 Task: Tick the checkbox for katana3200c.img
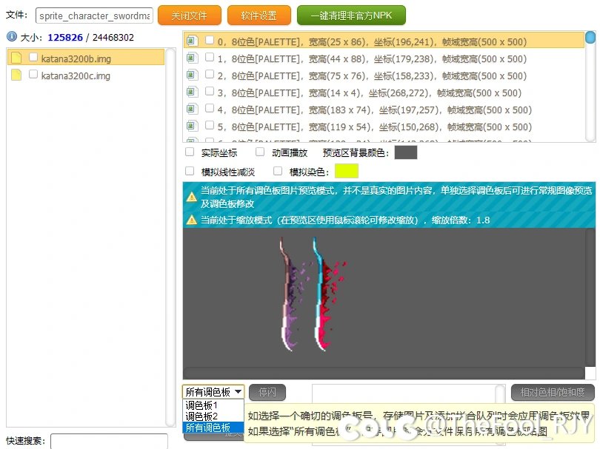coord(33,74)
